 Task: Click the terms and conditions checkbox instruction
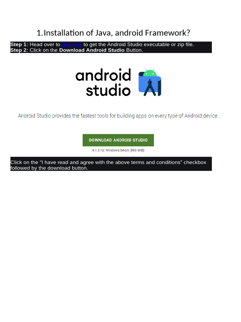[x=108, y=163]
